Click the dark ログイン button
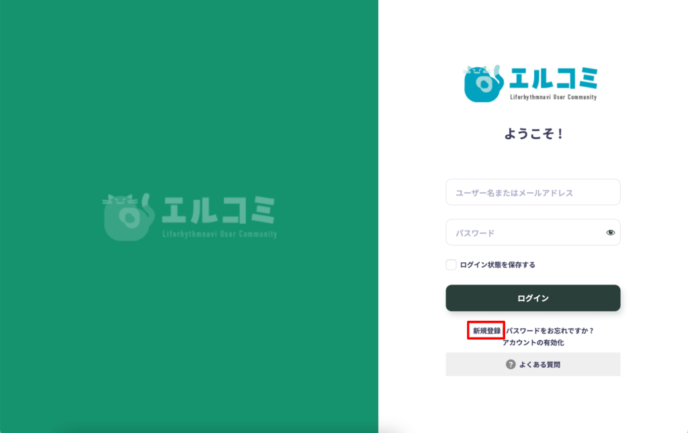 533,298
